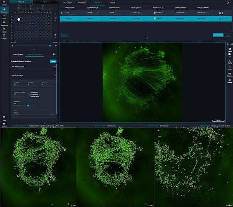Open Help in left sidebar
Viewport: 233px width, 207px height.
tap(4, 118)
